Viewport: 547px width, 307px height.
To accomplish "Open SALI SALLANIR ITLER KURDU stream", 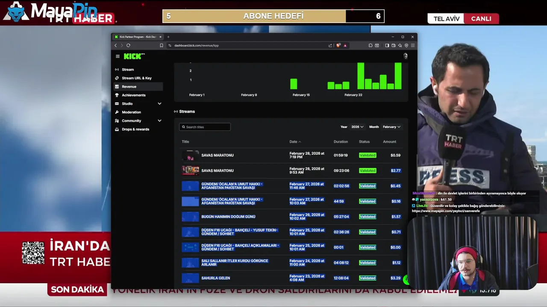I will click(x=235, y=263).
